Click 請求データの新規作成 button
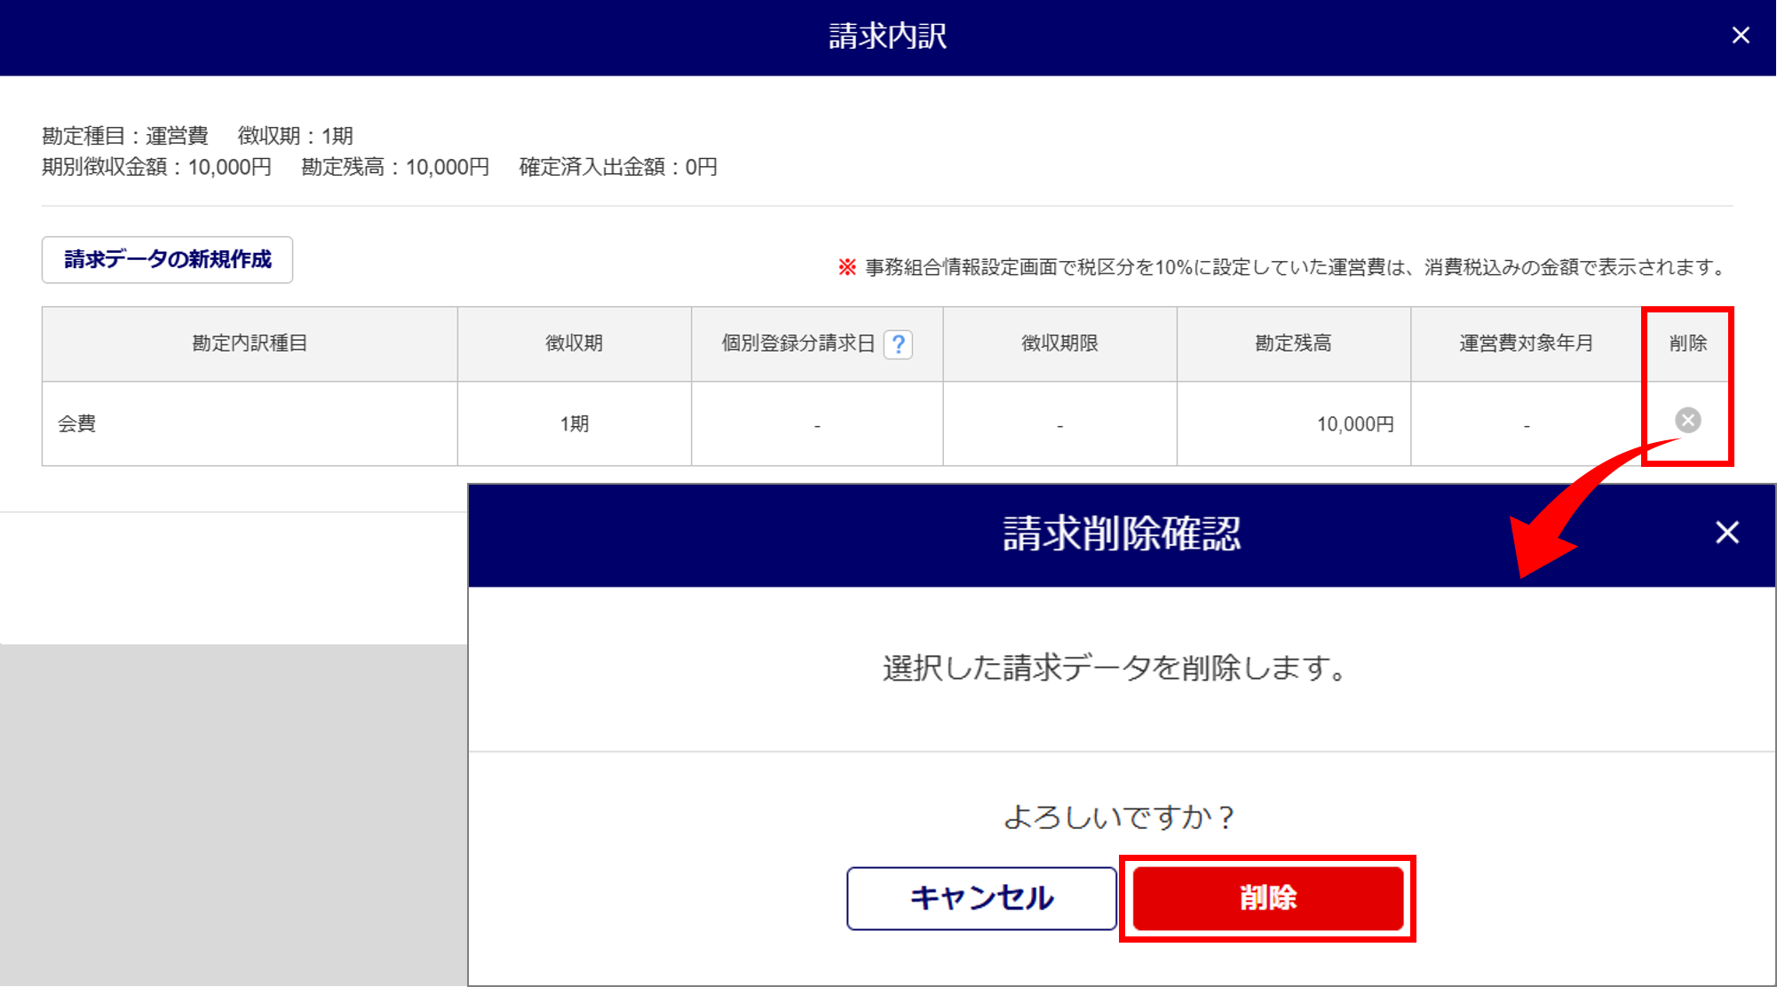The width and height of the screenshot is (1777, 987). (167, 260)
